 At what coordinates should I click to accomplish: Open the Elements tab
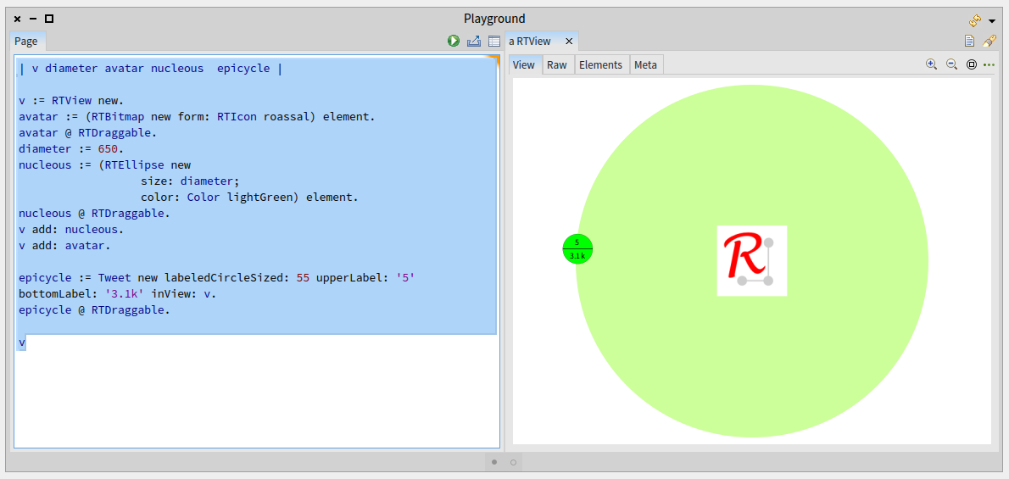click(x=600, y=64)
